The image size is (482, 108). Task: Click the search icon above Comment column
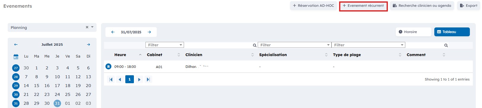446,45
